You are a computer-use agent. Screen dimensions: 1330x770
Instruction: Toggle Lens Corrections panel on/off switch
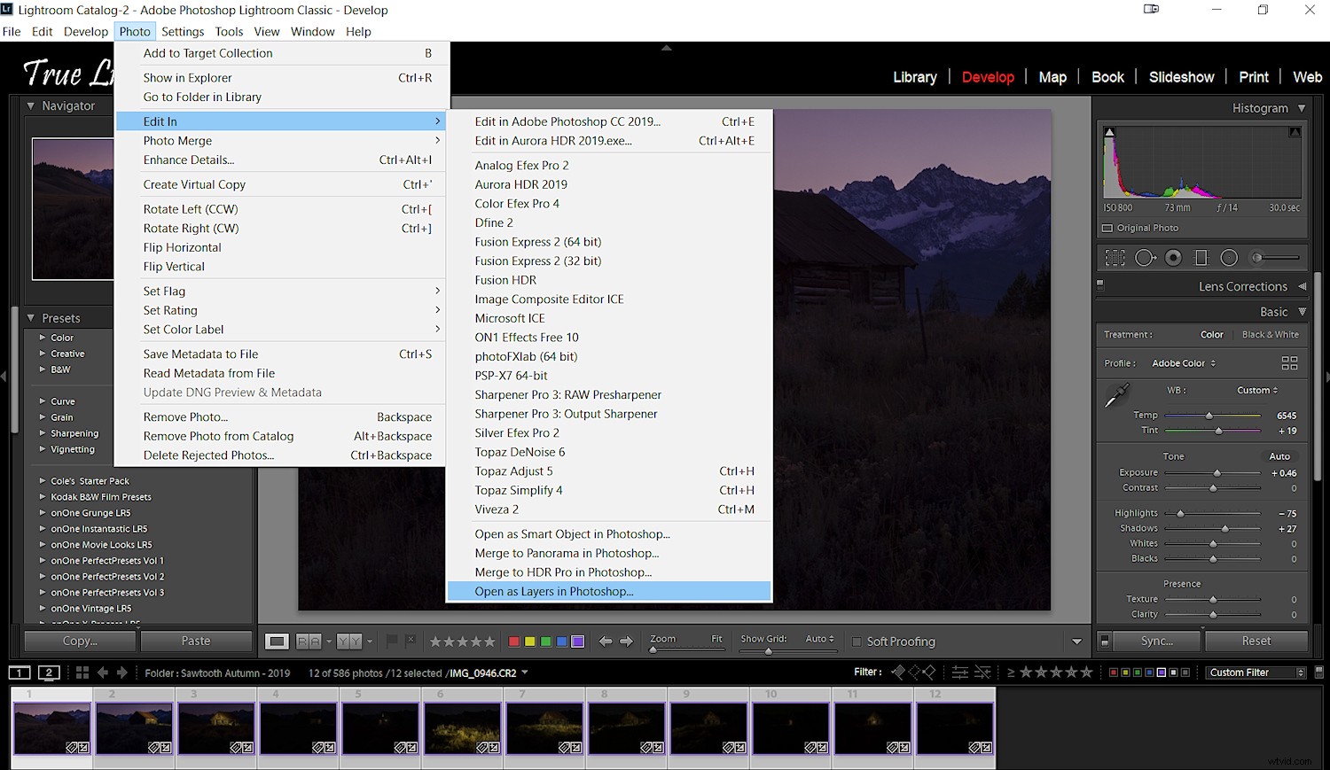tap(1100, 285)
